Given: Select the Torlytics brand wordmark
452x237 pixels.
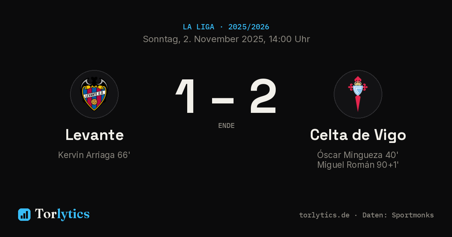Looking at the screenshot, I should click(x=62, y=214).
